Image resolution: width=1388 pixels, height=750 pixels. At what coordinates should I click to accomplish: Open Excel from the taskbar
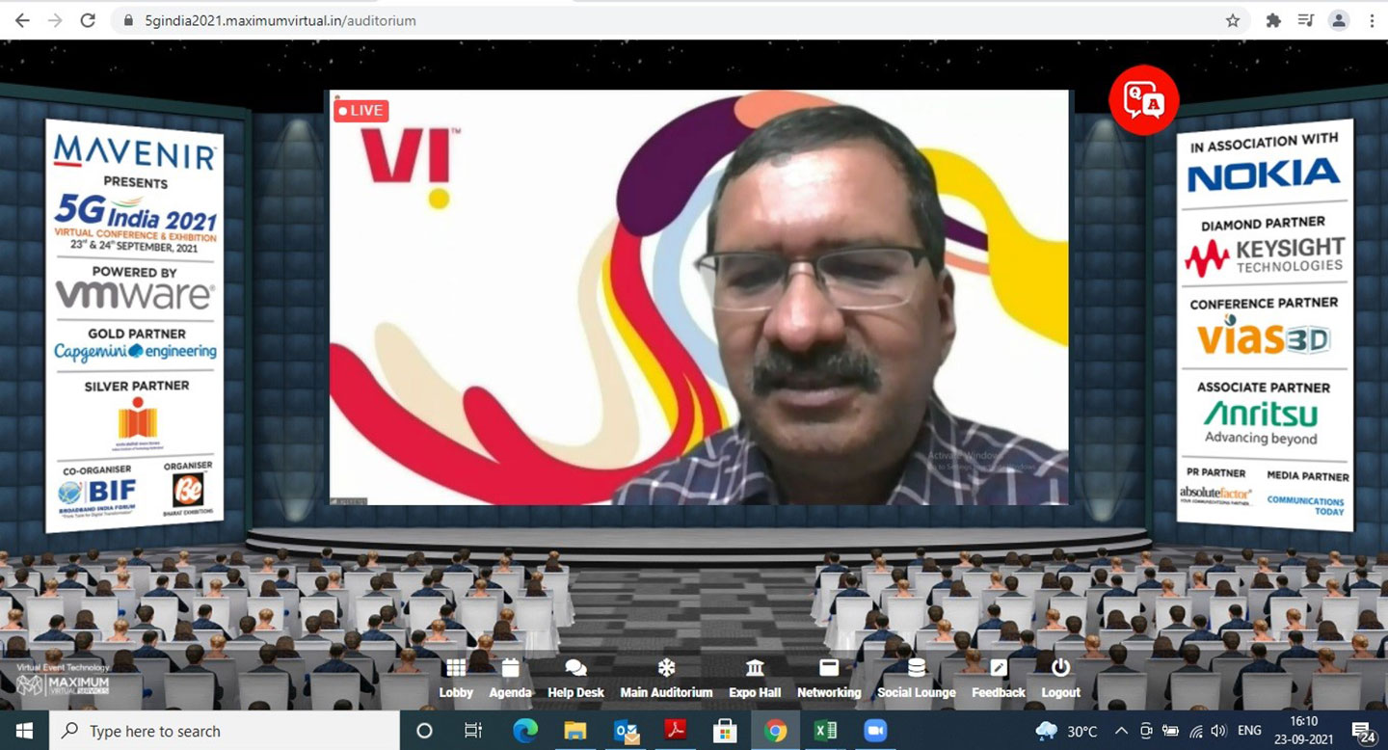coord(826,731)
